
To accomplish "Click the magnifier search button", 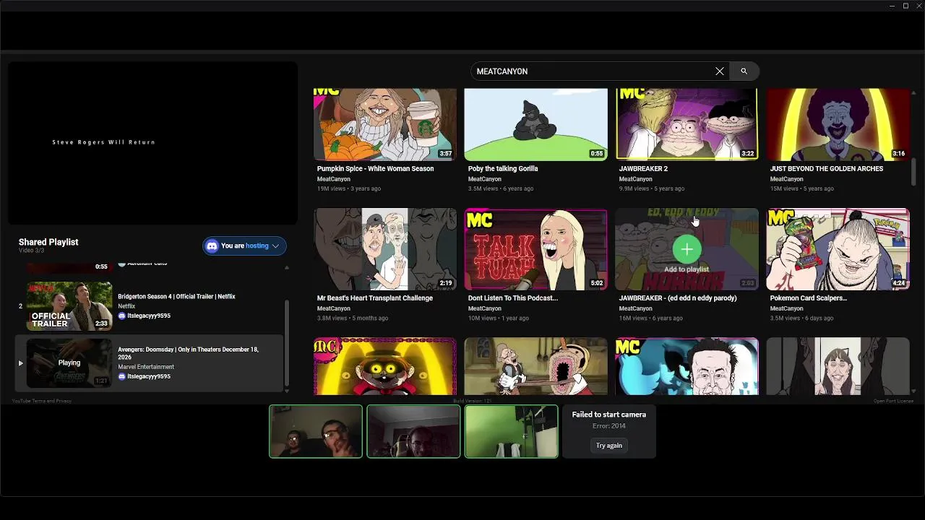I will click(744, 71).
